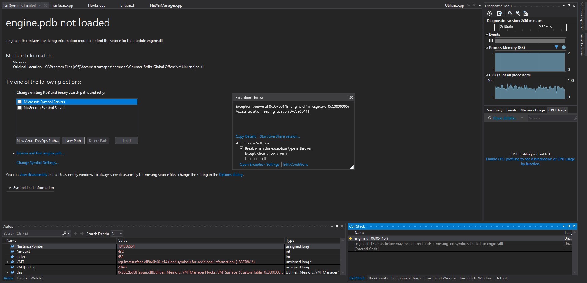The height and width of the screenshot is (283, 587).
Task: Open the Autos search options dropdown arrow
Action: (x=69, y=234)
